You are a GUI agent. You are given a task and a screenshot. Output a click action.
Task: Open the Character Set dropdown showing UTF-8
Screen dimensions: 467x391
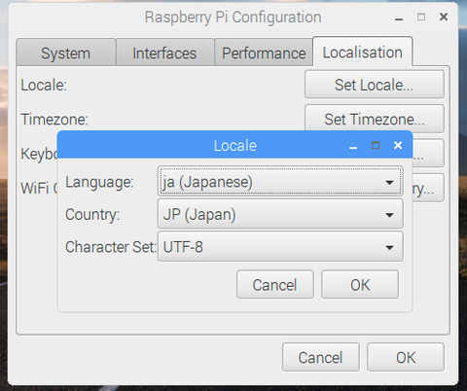(280, 247)
